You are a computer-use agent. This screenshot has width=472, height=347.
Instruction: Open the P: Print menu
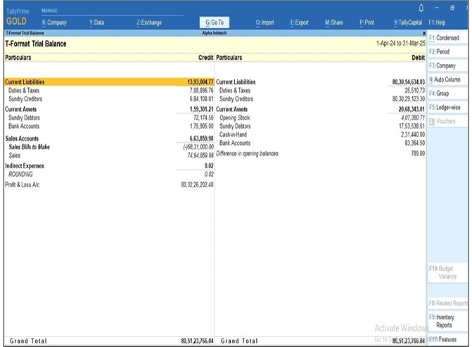[367, 23]
